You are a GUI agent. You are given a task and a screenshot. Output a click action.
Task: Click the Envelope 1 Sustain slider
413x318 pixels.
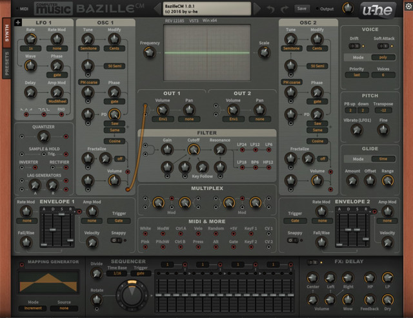pos(62,229)
